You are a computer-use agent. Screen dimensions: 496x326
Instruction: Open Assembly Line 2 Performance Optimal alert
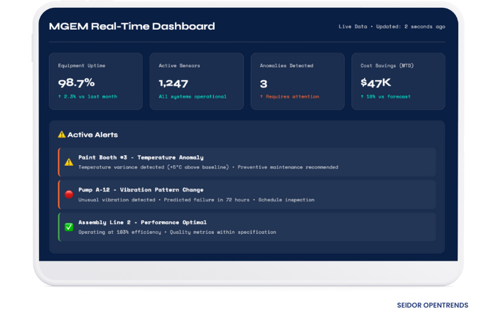247,227
